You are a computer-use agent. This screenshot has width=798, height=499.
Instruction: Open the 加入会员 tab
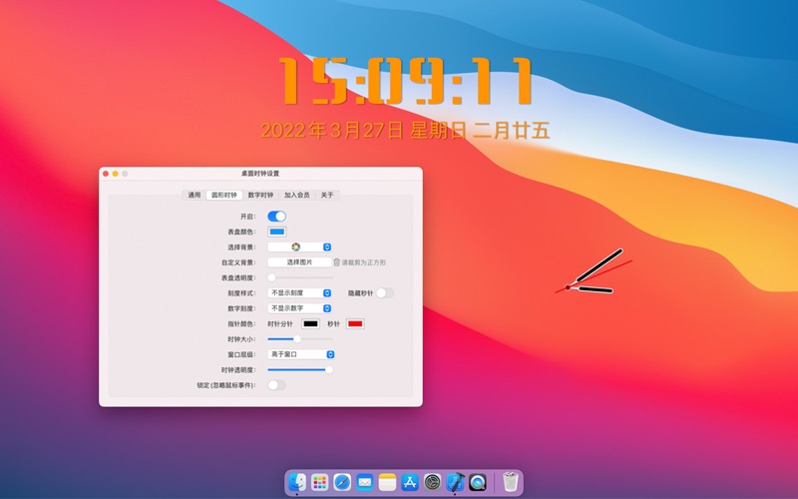coord(296,195)
